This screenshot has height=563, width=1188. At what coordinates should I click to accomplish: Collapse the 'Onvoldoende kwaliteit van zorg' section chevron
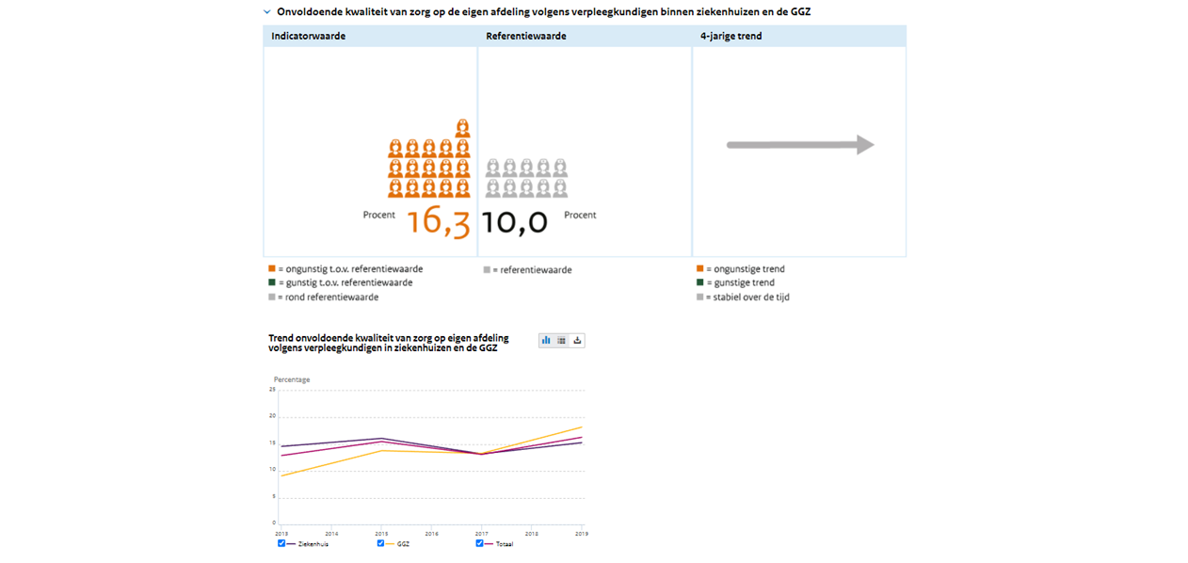(x=267, y=12)
